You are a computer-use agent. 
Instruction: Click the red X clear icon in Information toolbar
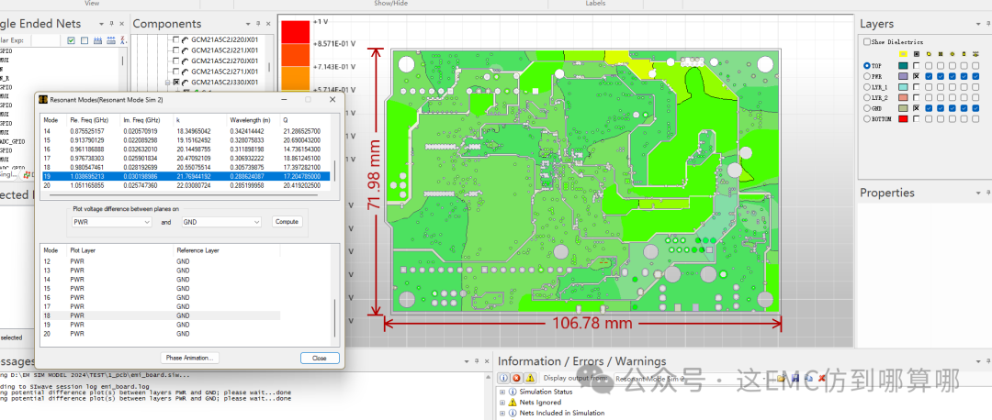[821, 379]
